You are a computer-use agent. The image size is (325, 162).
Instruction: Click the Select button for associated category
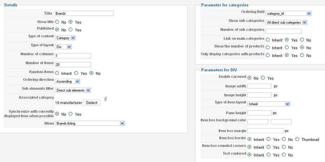click(x=92, y=103)
